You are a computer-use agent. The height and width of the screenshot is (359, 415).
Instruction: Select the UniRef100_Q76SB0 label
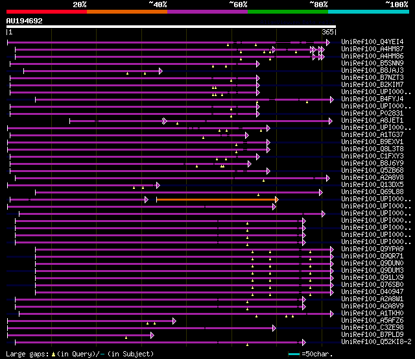coord(372,285)
